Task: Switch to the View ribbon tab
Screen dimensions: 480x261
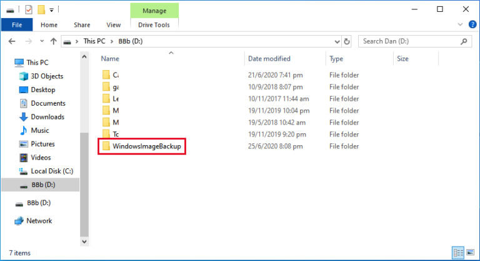Action: 113,25
